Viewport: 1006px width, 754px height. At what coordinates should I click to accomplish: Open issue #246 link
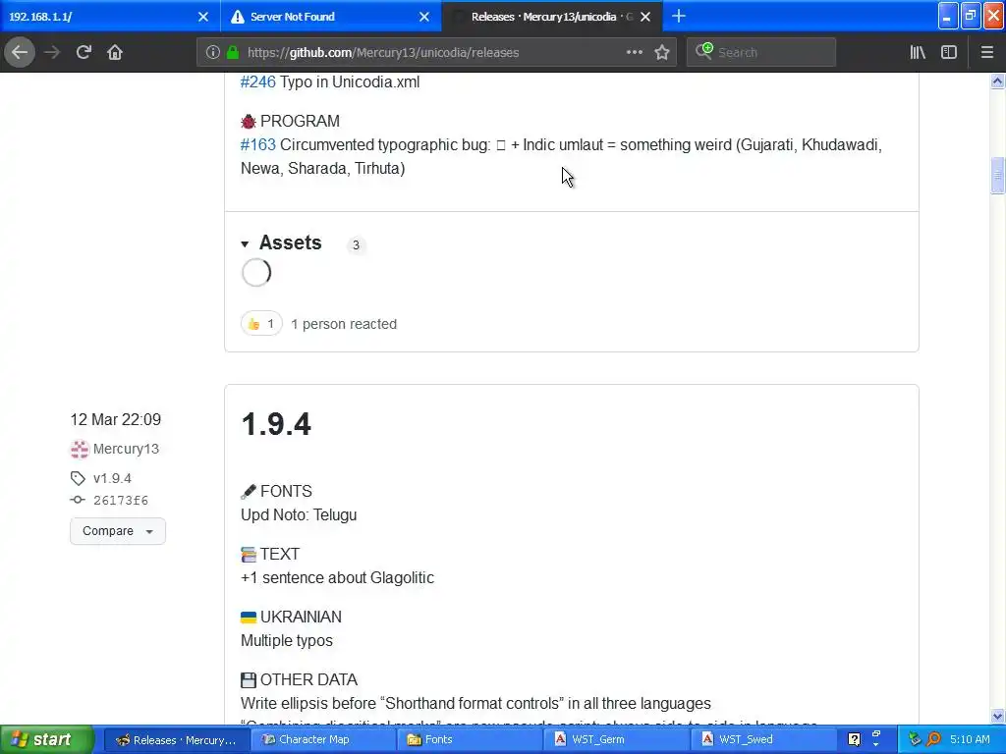point(258,82)
